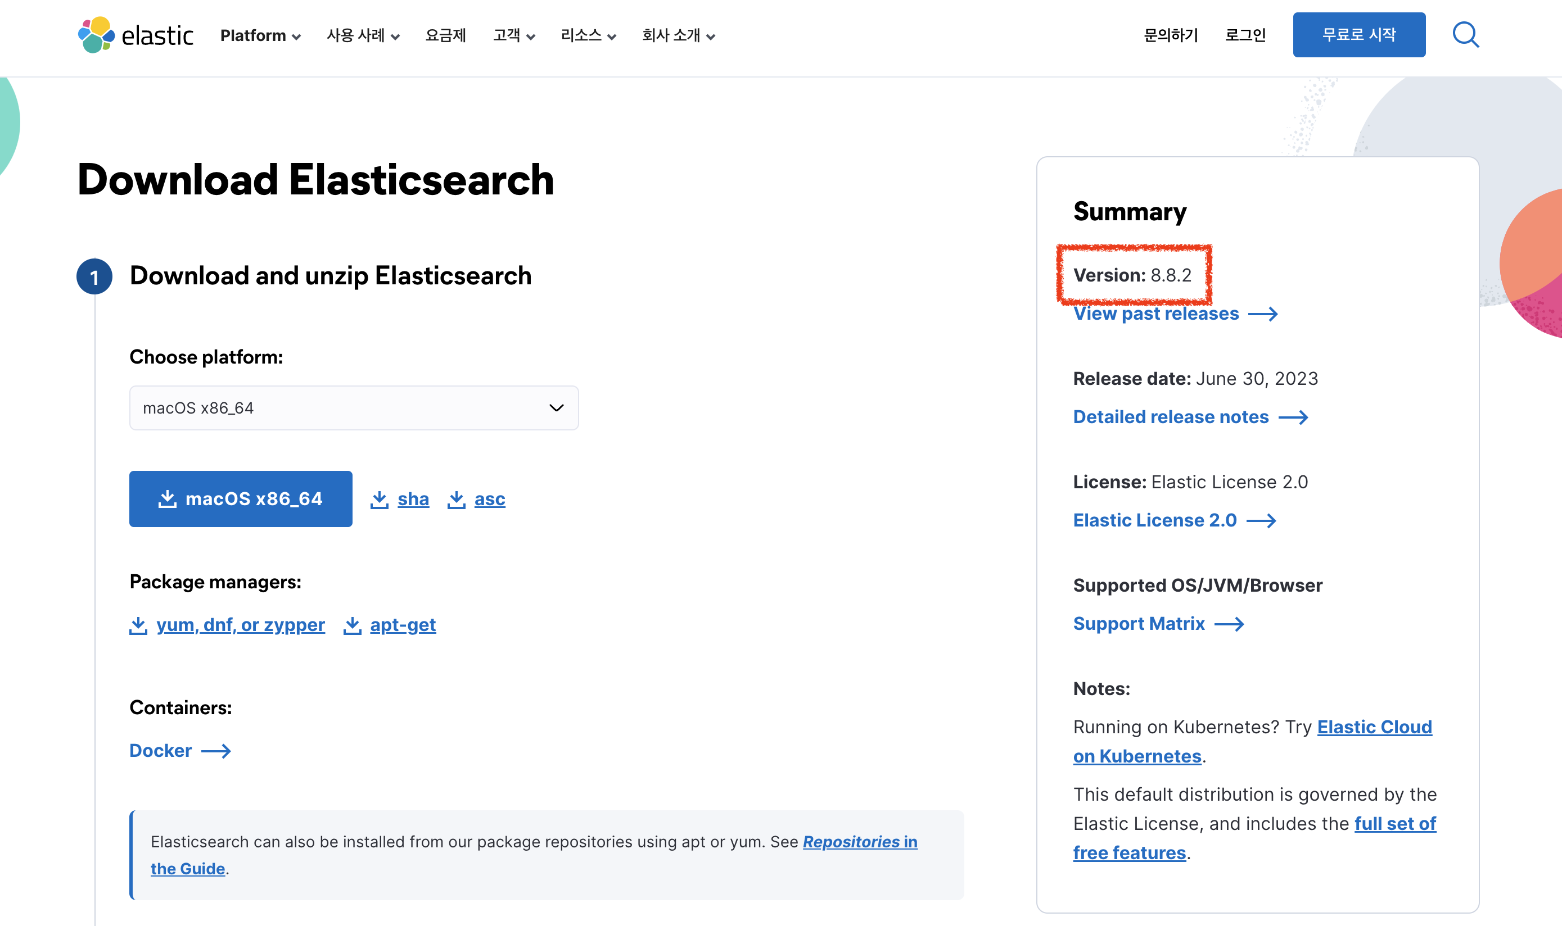Expand the 회사 소개 menu
1562x926 pixels.
678,35
